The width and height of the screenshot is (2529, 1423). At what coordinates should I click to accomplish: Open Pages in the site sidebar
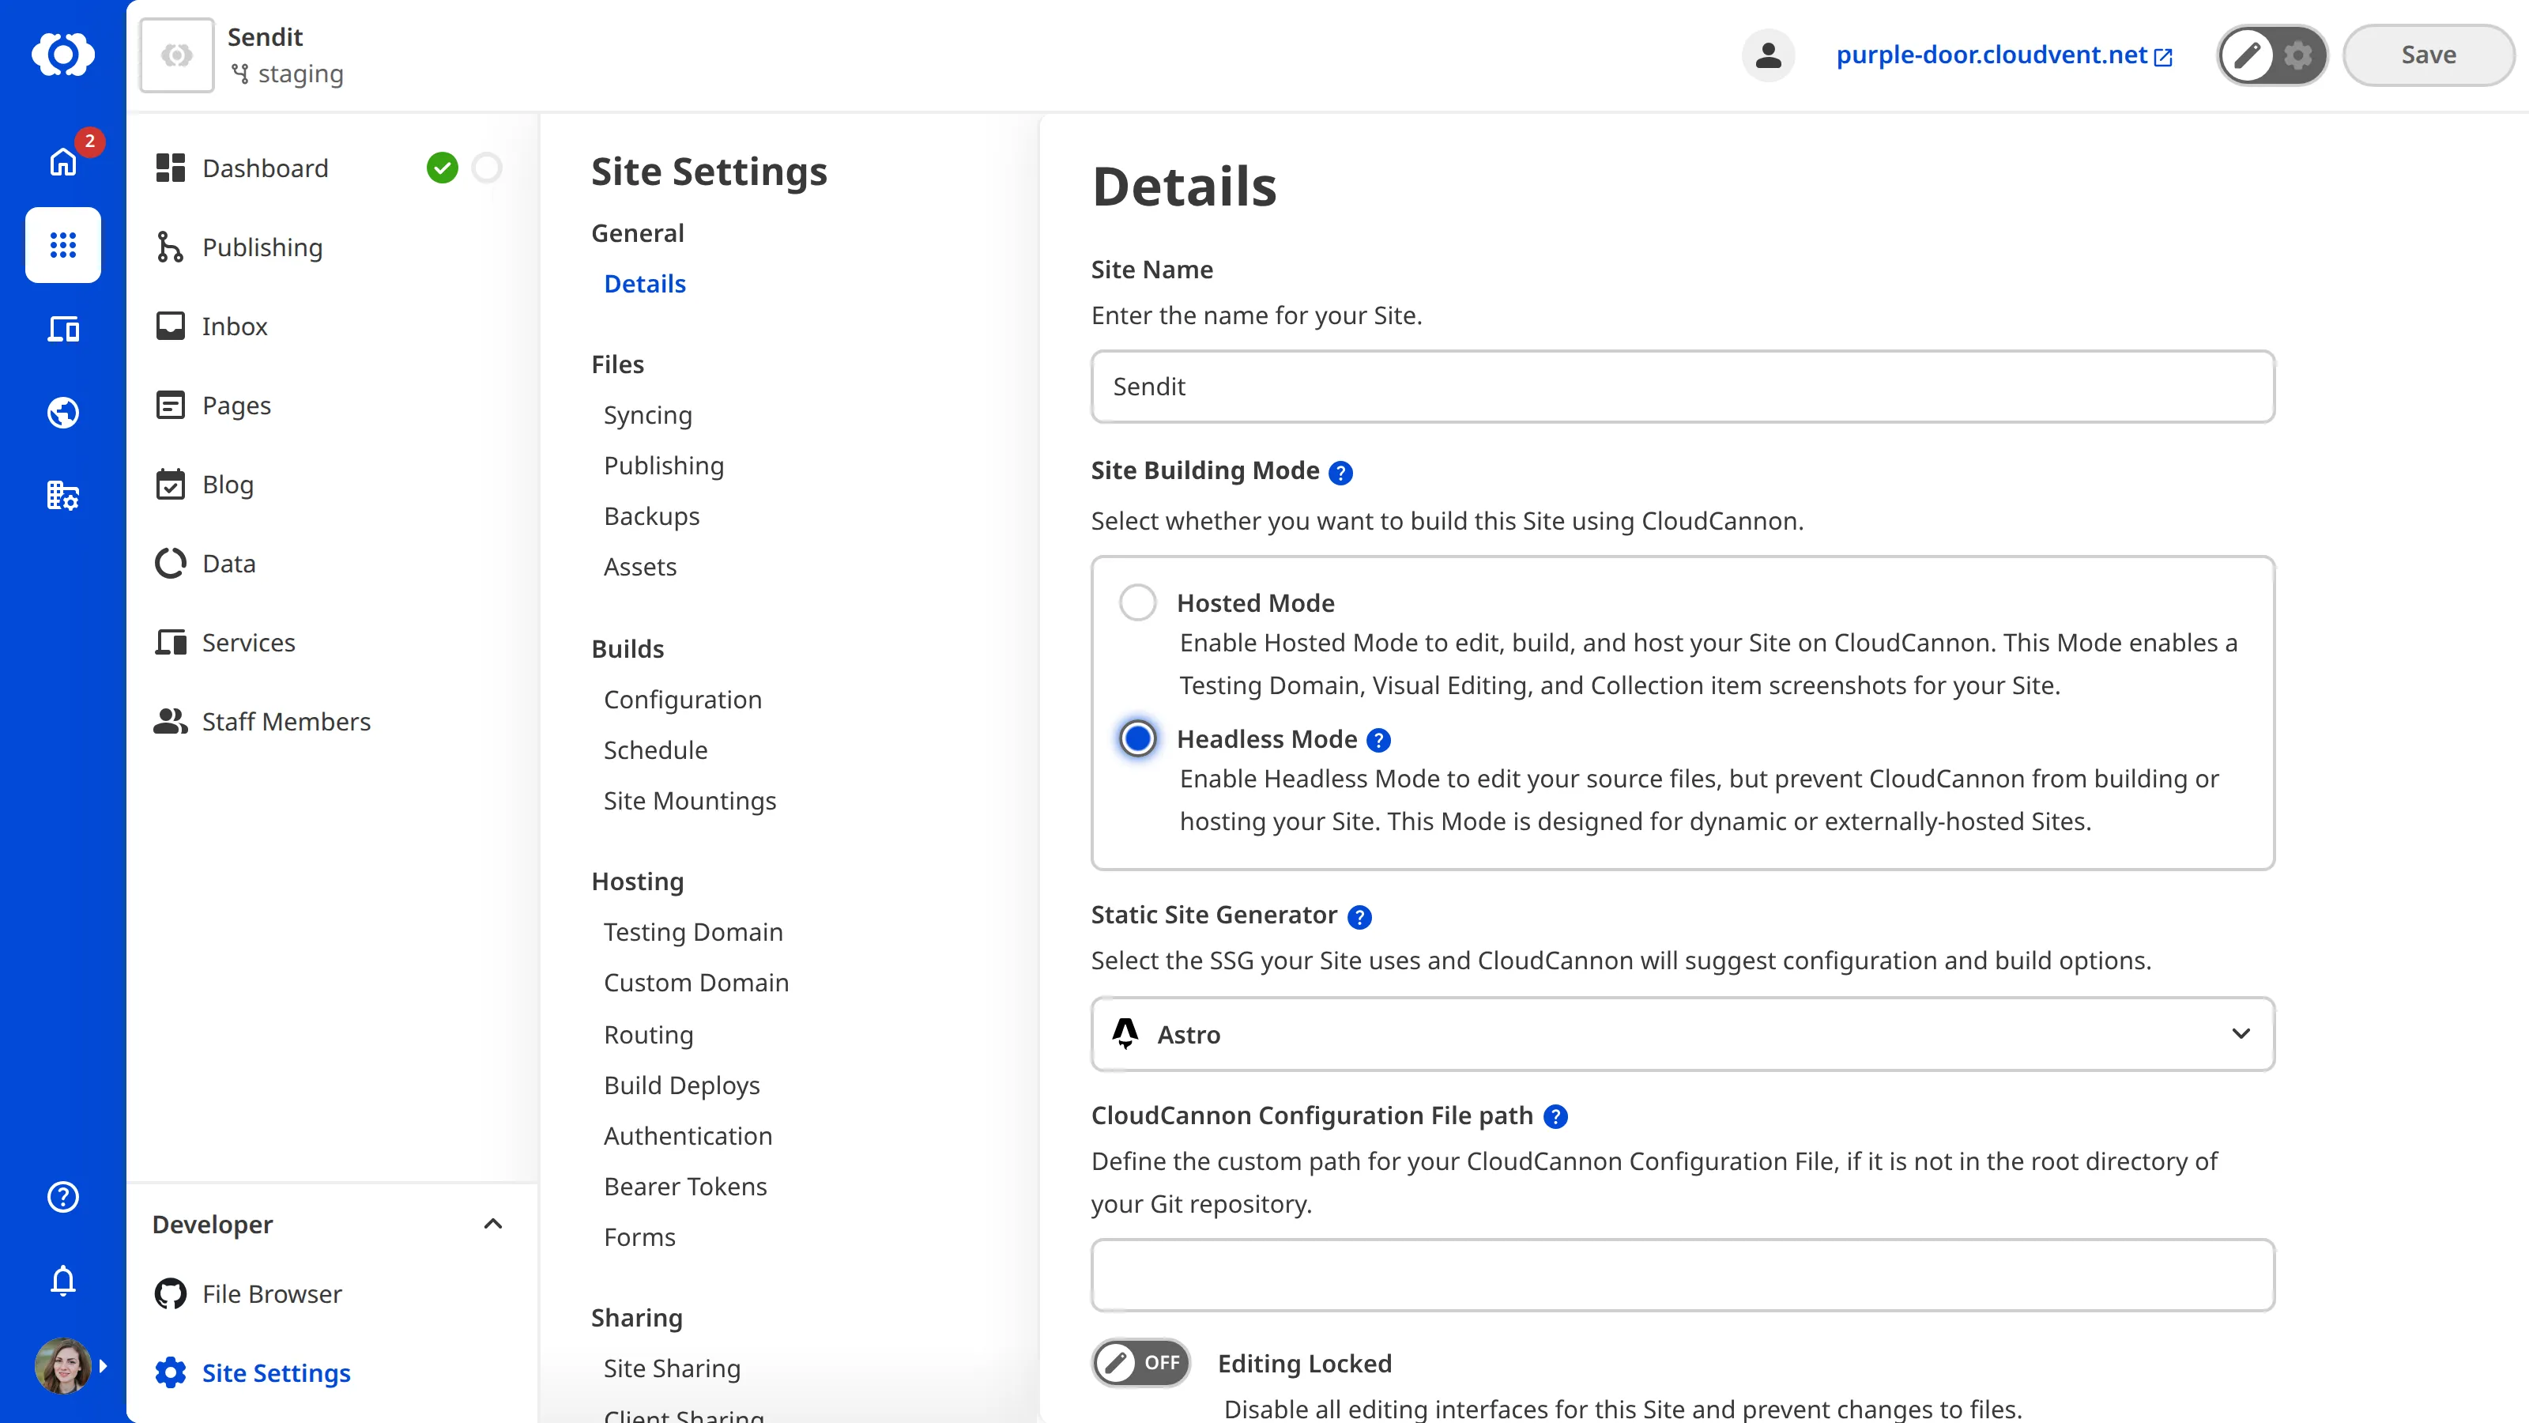pos(236,406)
